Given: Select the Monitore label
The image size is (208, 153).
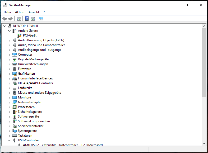Looking at the screenshot, I should pyautogui.click(x=24, y=97).
